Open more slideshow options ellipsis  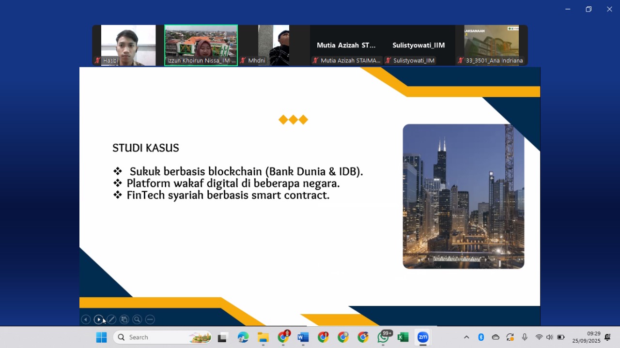coord(150,319)
